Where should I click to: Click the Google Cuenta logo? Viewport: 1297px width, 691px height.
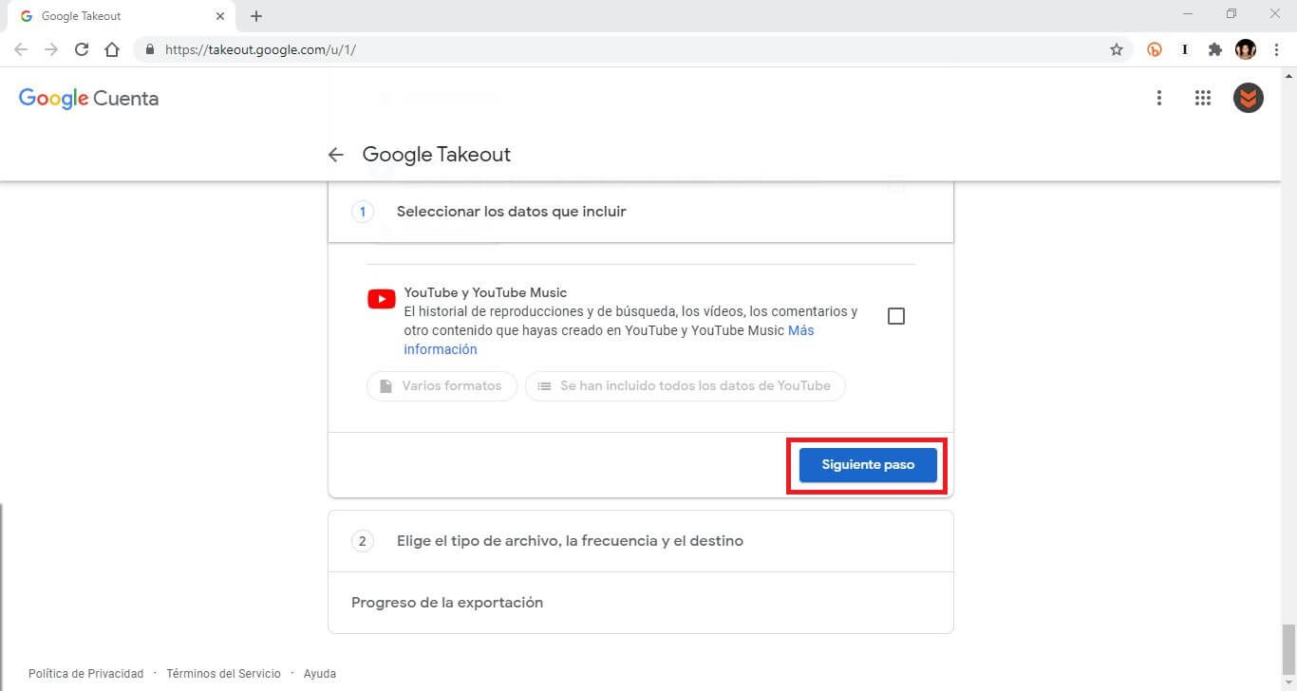click(x=88, y=99)
